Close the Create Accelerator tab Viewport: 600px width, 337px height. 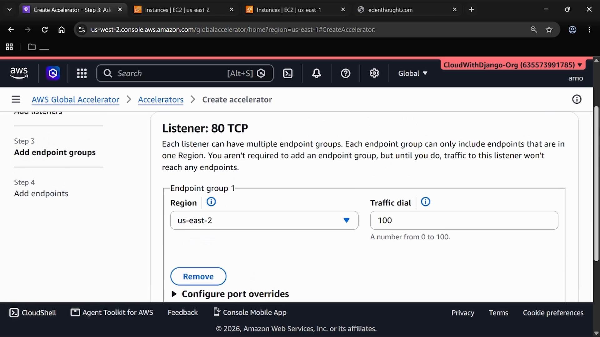pyautogui.click(x=120, y=10)
